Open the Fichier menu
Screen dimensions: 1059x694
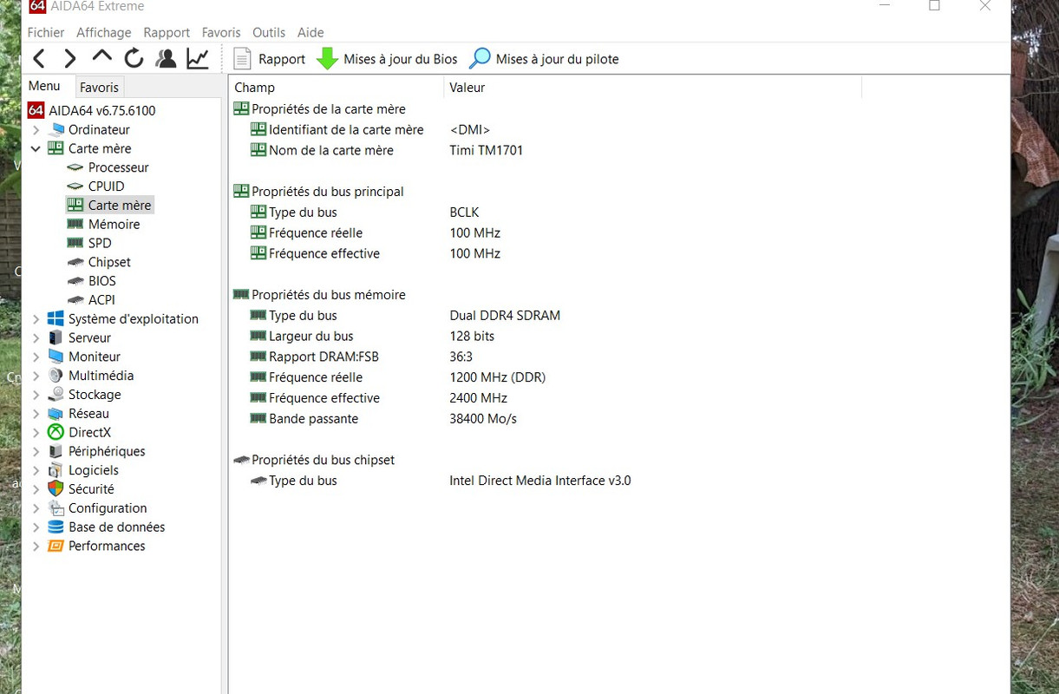46,32
